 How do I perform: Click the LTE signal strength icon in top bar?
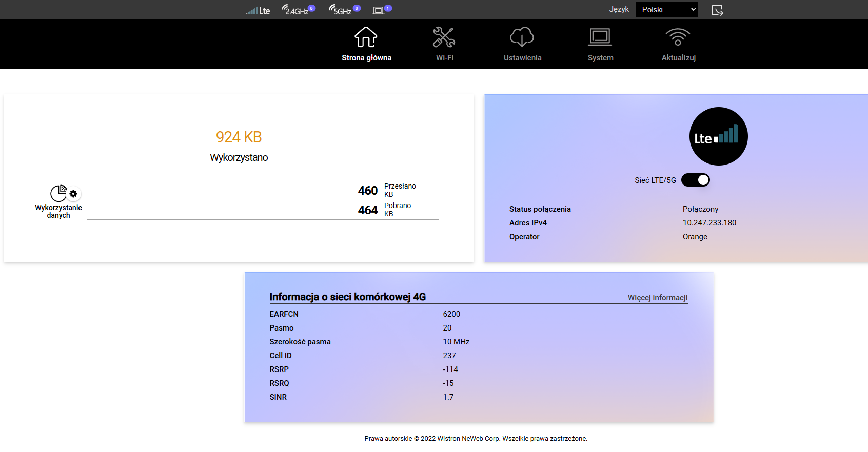point(258,10)
